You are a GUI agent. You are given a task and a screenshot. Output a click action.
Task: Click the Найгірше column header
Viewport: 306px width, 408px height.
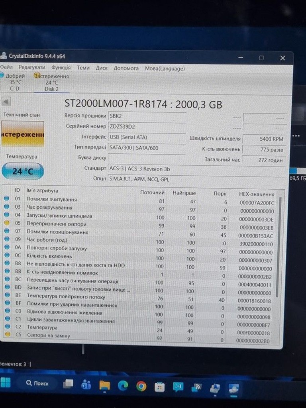click(184, 193)
